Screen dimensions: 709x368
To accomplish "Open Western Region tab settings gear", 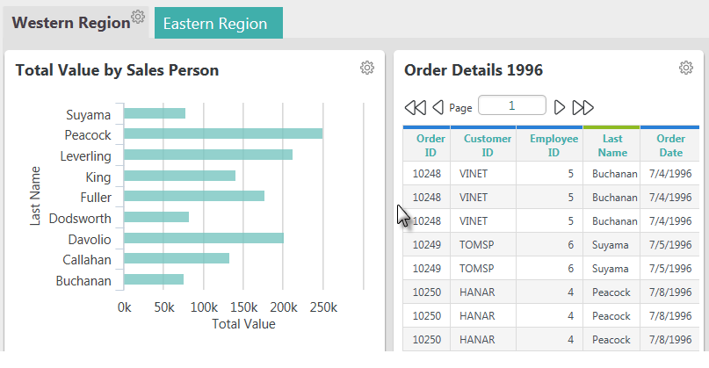I will click(138, 17).
